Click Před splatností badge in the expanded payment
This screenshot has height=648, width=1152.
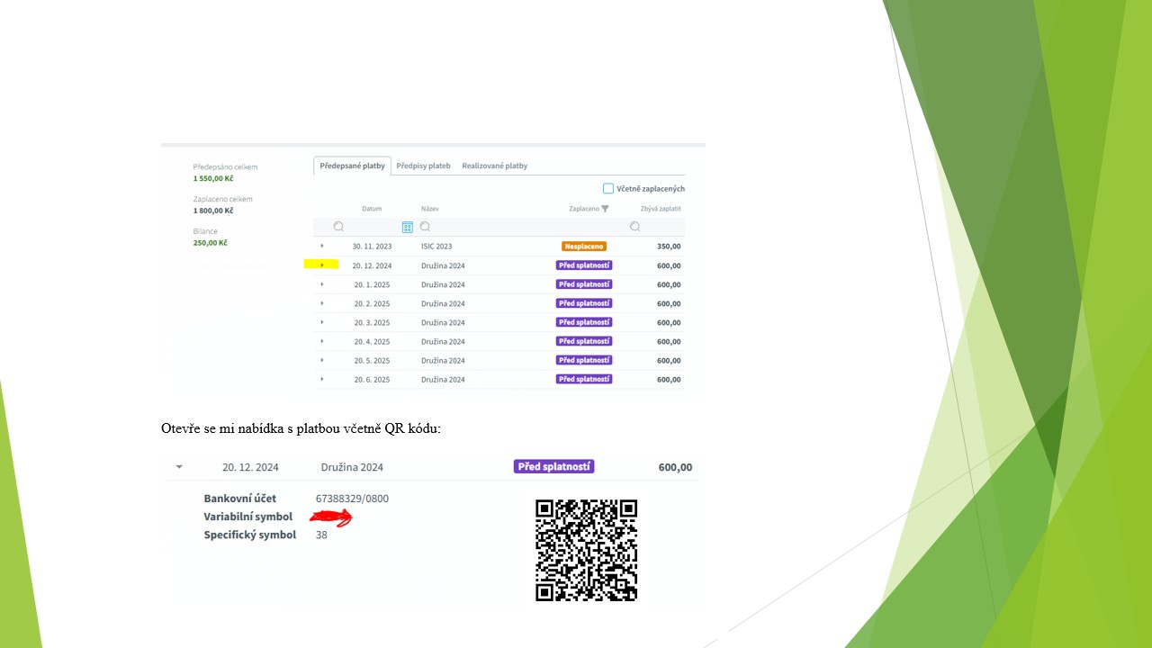553,466
